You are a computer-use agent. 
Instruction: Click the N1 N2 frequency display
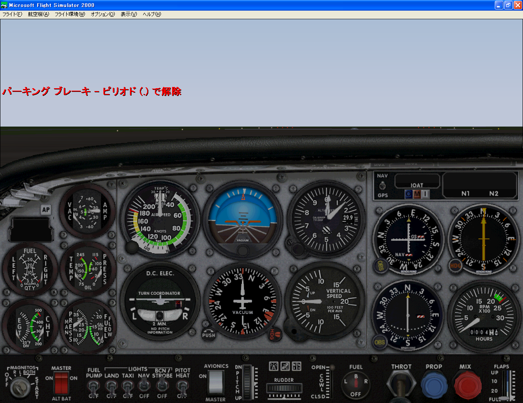tap(480, 185)
